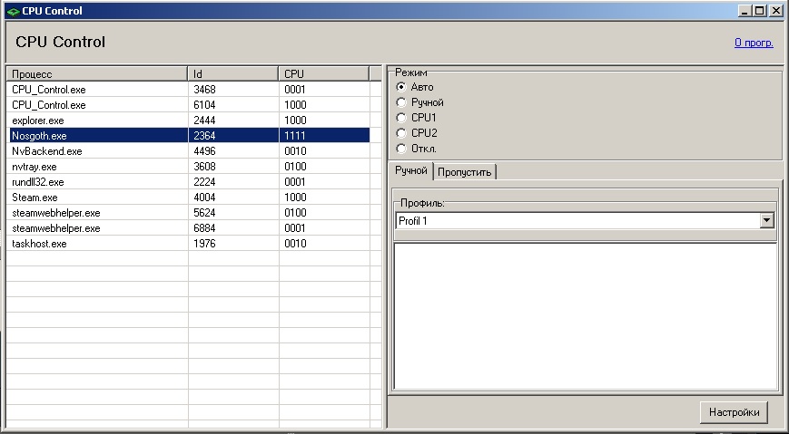This screenshot has height=434, width=789.
Task: Select the CPU_Control.exe row with Id 6104
Action: tap(189, 105)
